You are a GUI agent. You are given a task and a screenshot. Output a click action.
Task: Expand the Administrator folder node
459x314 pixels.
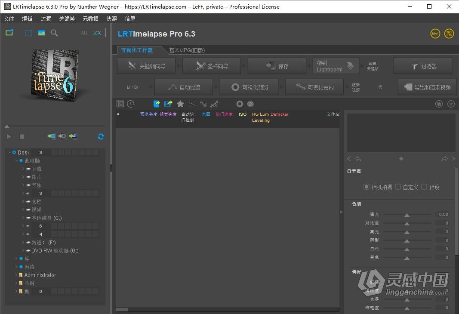[16, 275]
